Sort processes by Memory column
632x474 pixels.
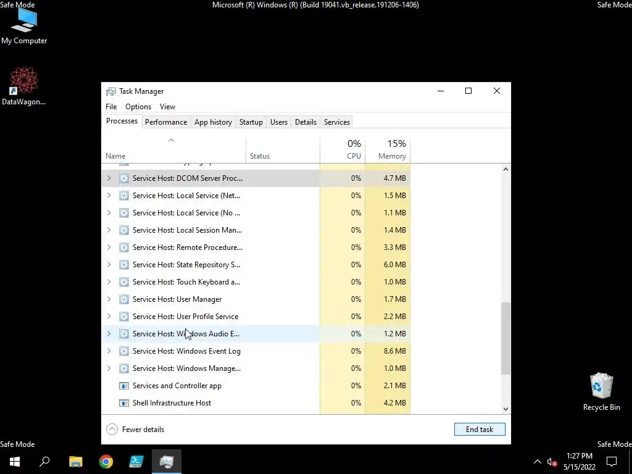click(388, 150)
